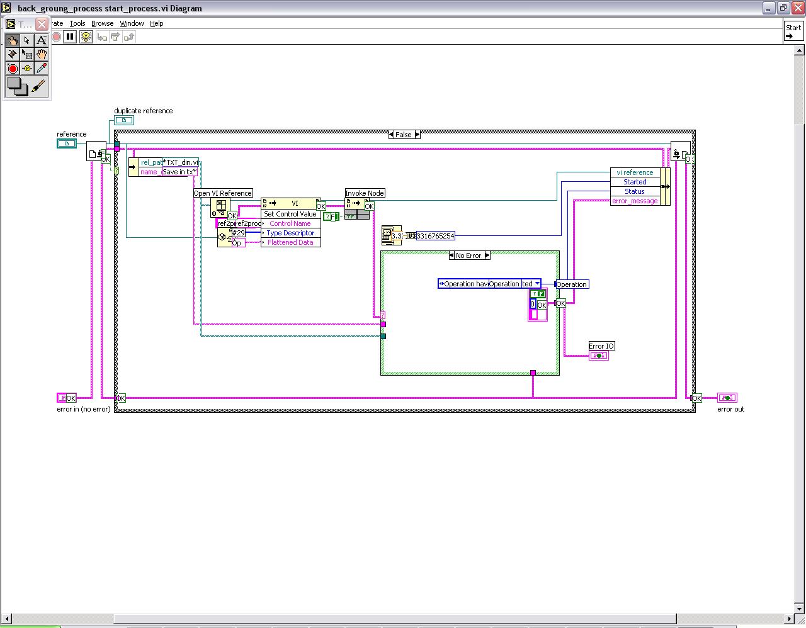Select the Operate Value hand tool
The width and height of the screenshot is (806, 628).
tap(12, 40)
